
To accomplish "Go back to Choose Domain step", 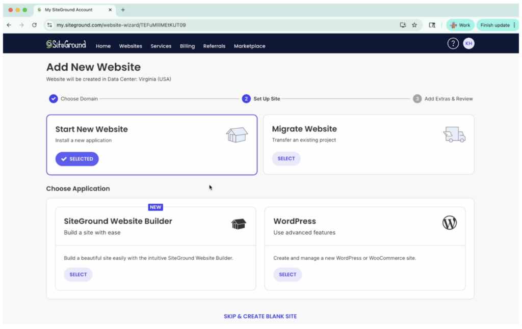I will [x=79, y=99].
